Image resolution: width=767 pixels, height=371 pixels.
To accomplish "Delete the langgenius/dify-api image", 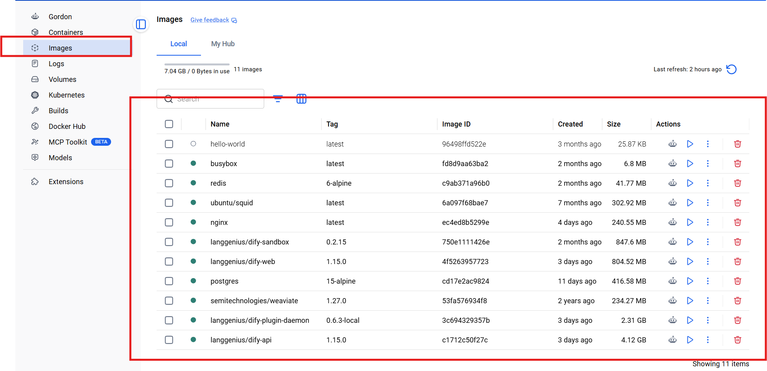I will point(738,340).
